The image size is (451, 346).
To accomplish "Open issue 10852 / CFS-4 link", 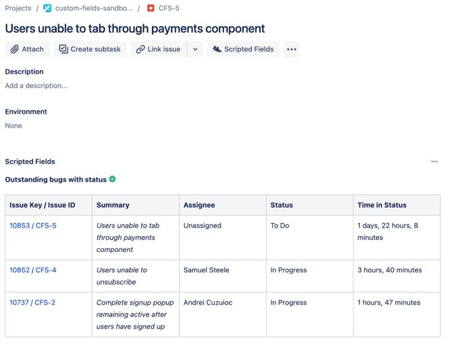I will pos(33,270).
